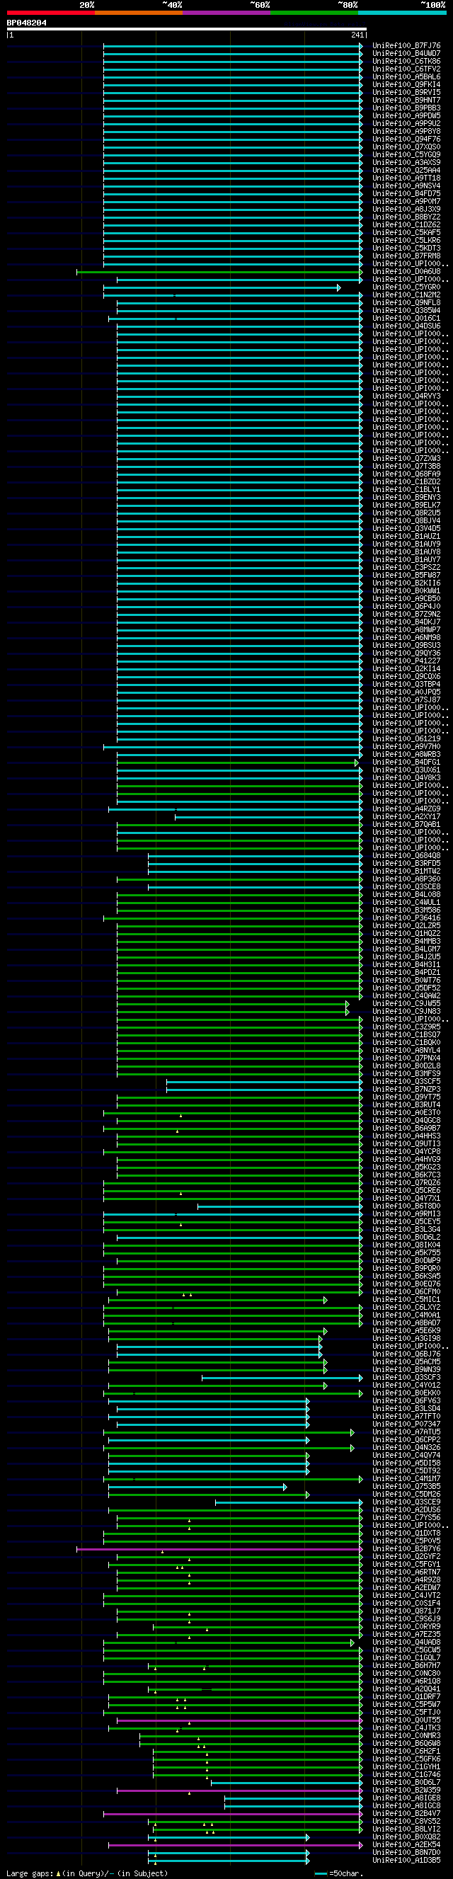Click the UniRef100_B2W359 entry
The image size is (453, 1879).
tap(406, 1790)
